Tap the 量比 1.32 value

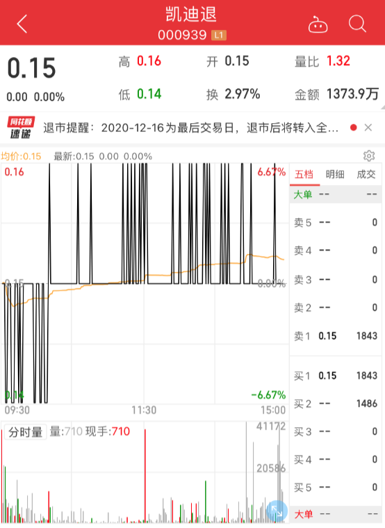pos(338,61)
